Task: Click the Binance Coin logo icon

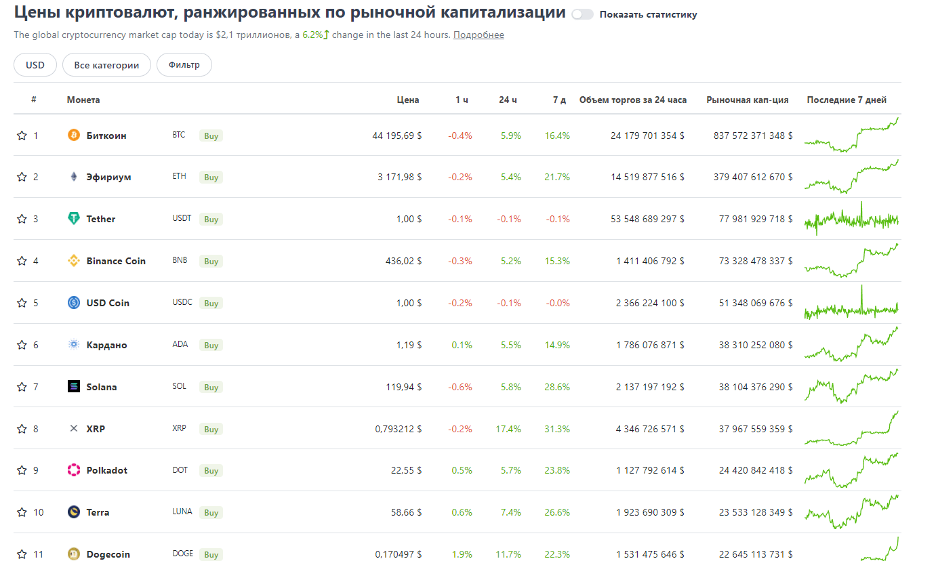Action: 74,261
